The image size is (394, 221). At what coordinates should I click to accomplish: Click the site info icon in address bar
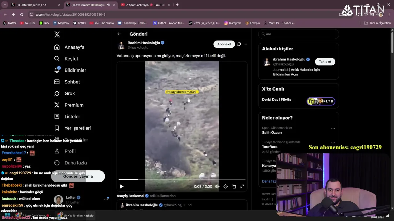coord(32,14)
